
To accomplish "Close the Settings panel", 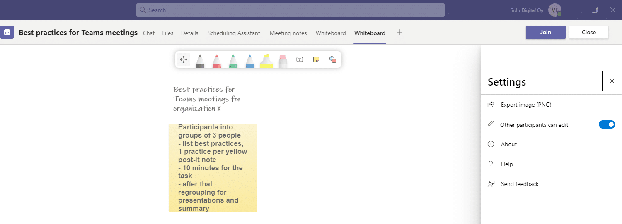I will (612, 81).
